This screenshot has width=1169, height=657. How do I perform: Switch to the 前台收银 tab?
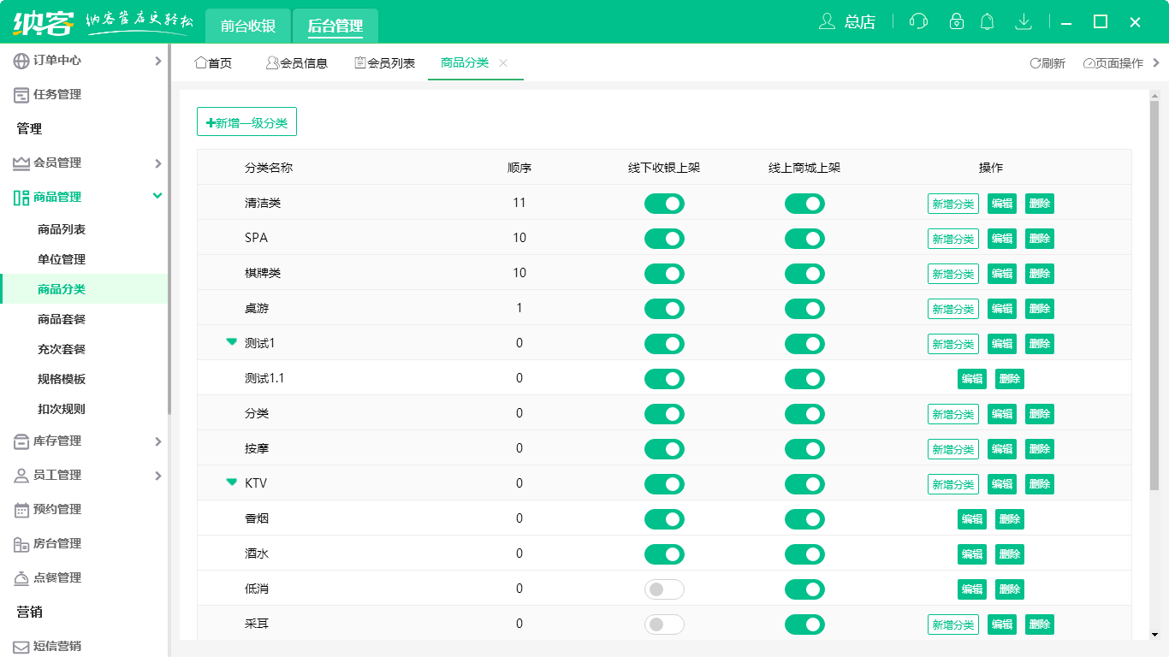[248, 26]
